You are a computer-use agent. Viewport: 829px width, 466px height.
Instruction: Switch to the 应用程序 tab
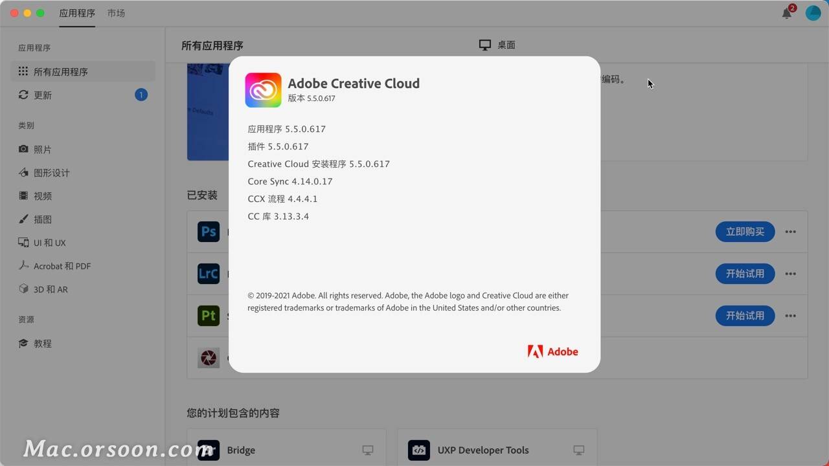(77, 13)
